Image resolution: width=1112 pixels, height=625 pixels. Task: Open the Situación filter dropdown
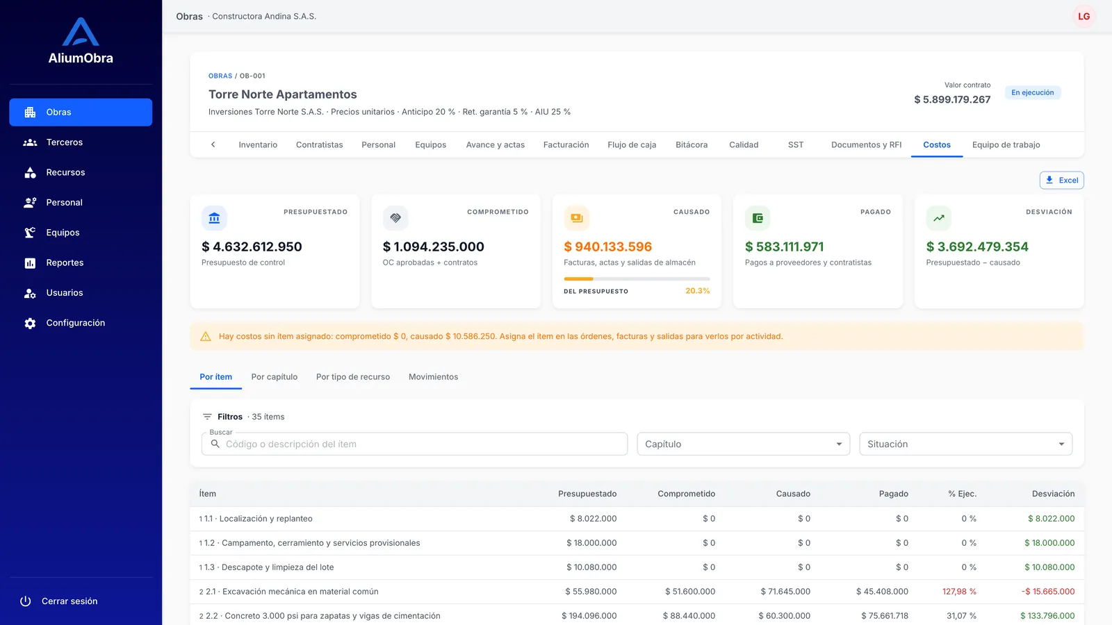click(966, 444)
